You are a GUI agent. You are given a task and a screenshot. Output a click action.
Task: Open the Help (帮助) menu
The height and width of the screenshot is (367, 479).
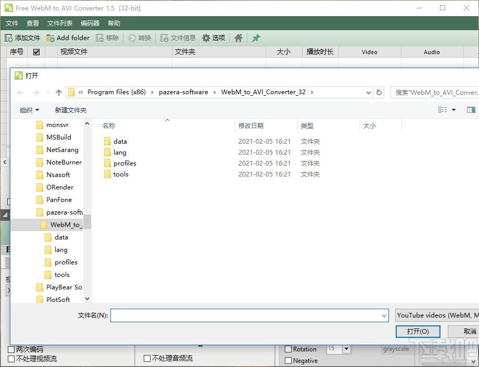(114, 23)
